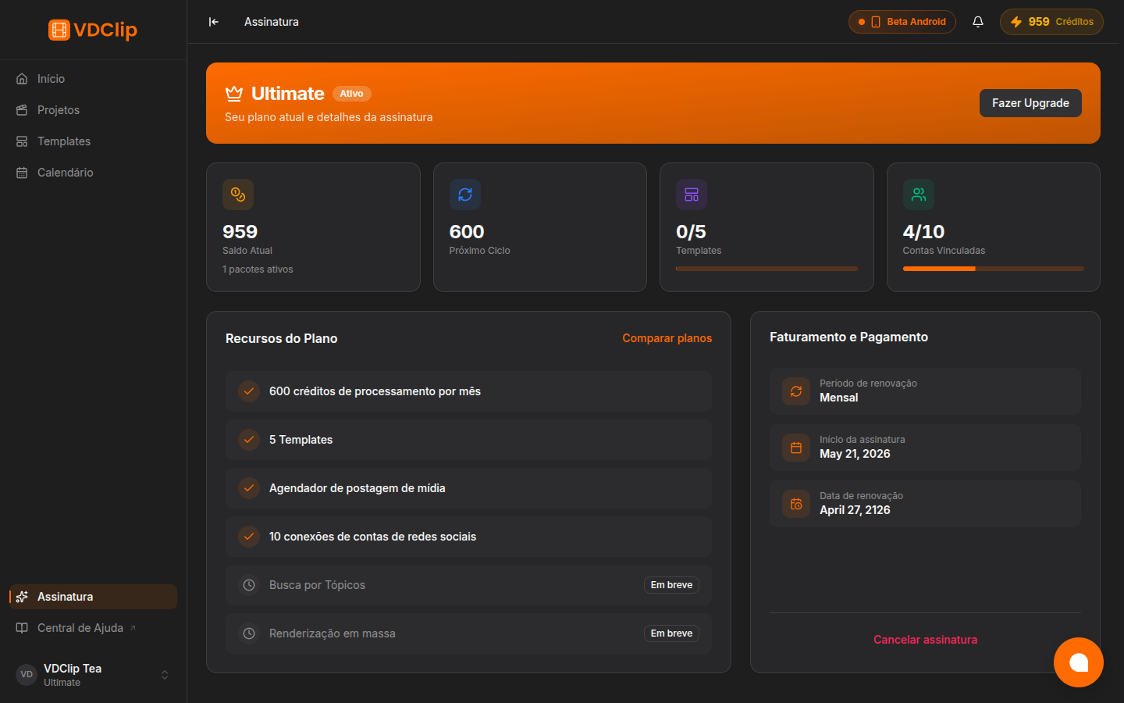Click the 4/10 Contas Vinculadas value
The width and height of the screenshot is (1124, 703).
[923, 232]
